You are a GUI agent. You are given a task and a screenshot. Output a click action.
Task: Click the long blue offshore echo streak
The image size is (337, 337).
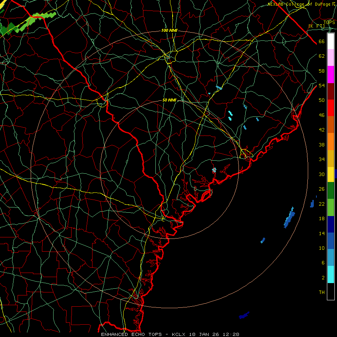click(289, 218)
